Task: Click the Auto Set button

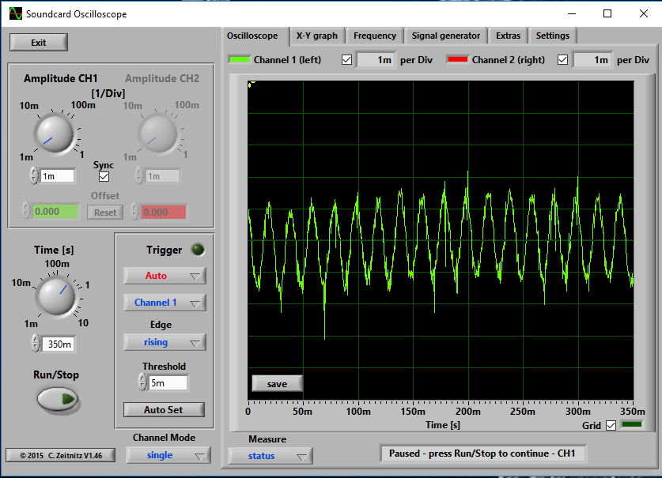Action: click(164, 409)
